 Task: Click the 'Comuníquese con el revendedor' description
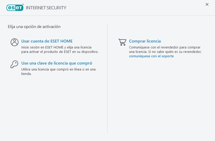click(165, 47)
